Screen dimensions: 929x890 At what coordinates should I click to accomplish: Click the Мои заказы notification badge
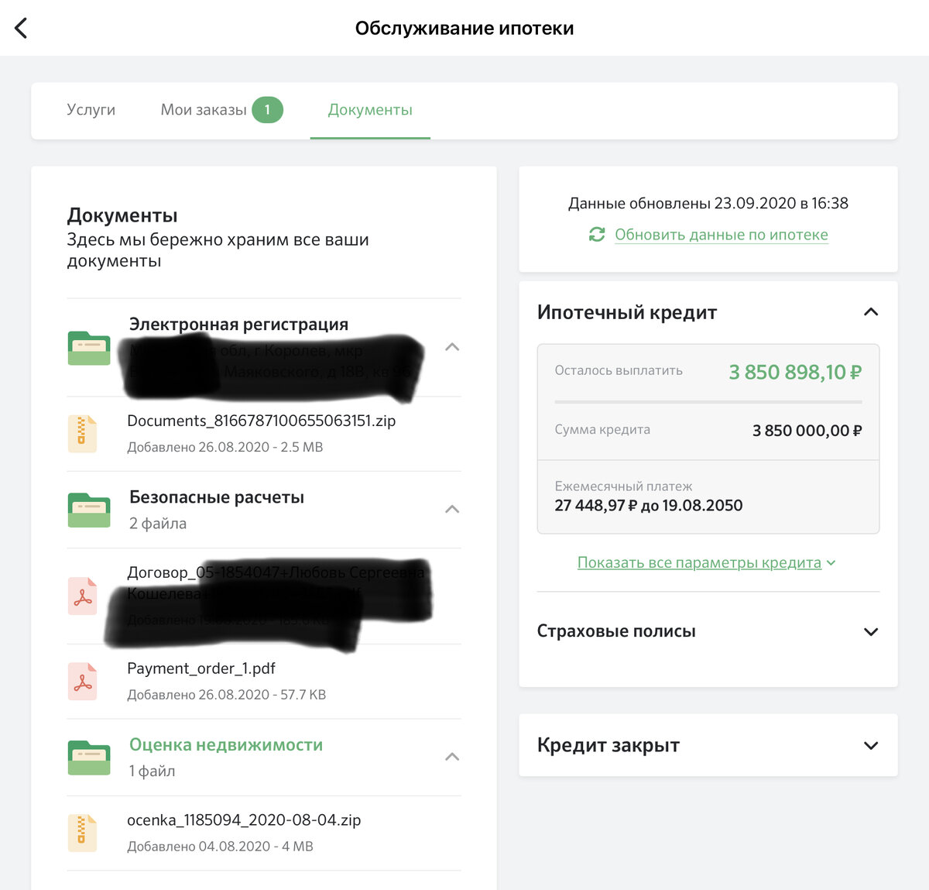[x=267, y=110]
